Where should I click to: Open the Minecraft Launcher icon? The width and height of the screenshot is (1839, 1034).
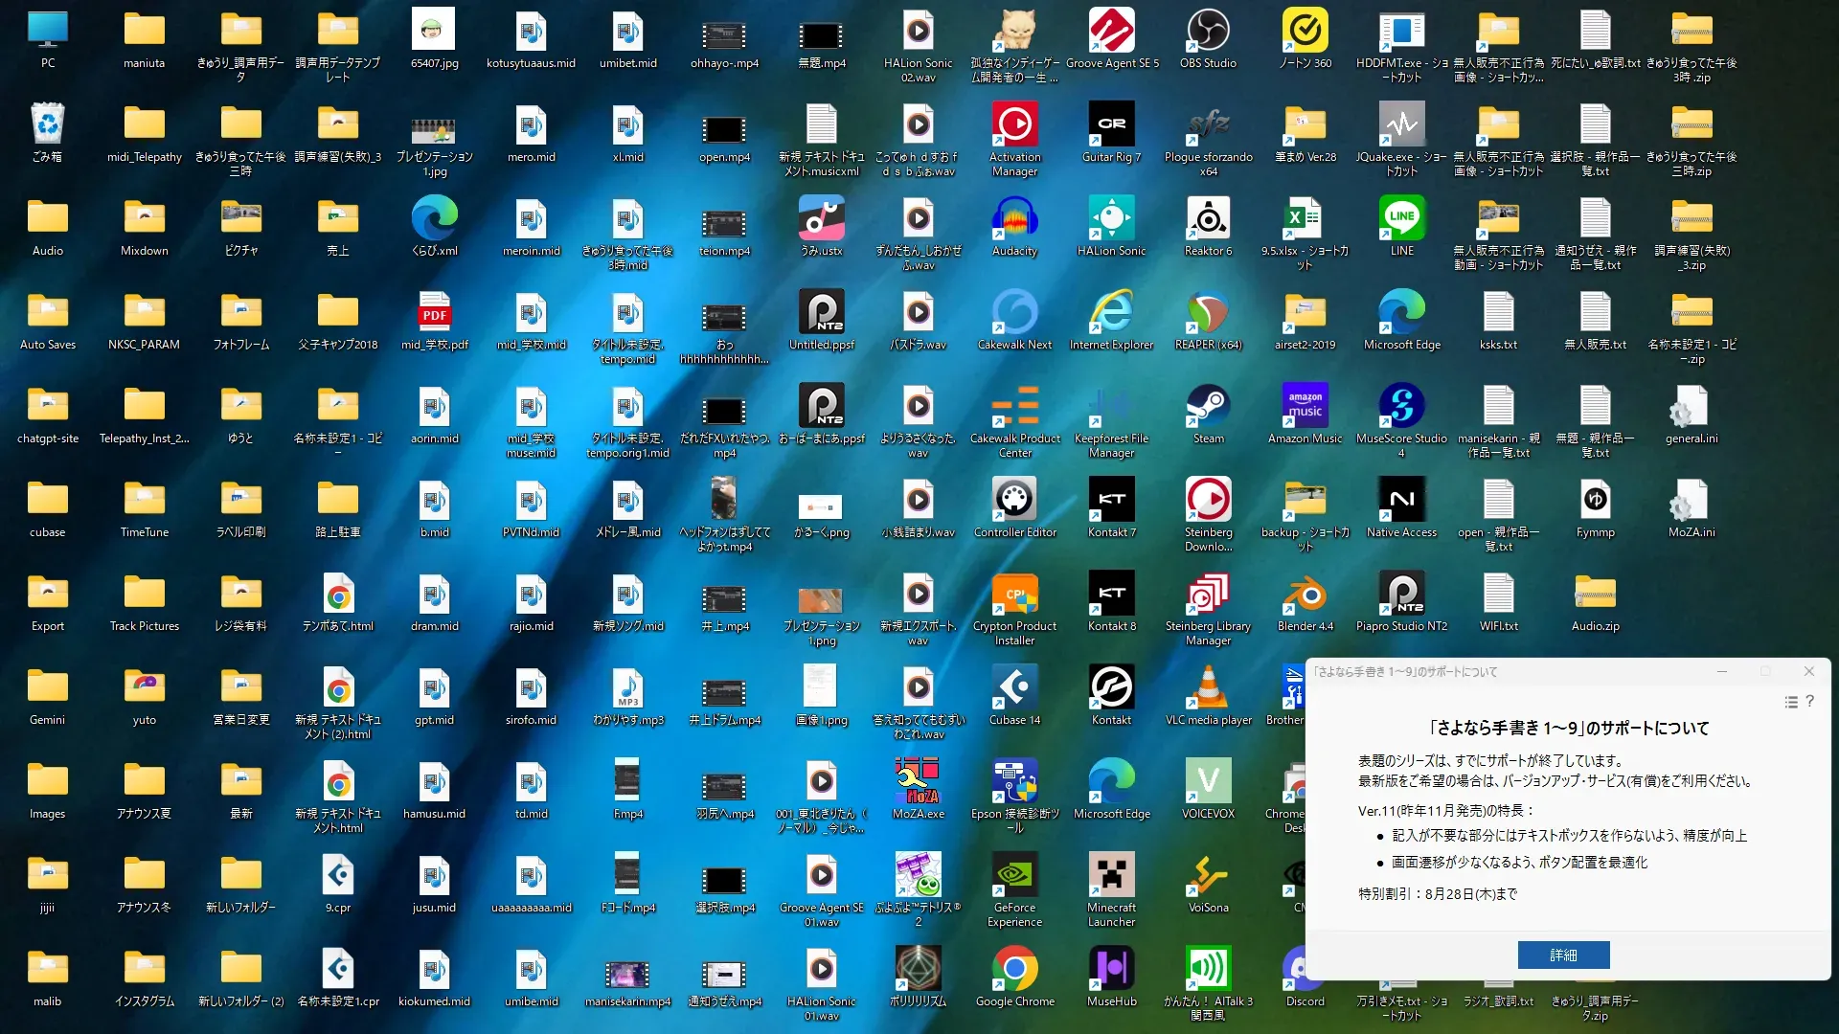coord(1111,876)
